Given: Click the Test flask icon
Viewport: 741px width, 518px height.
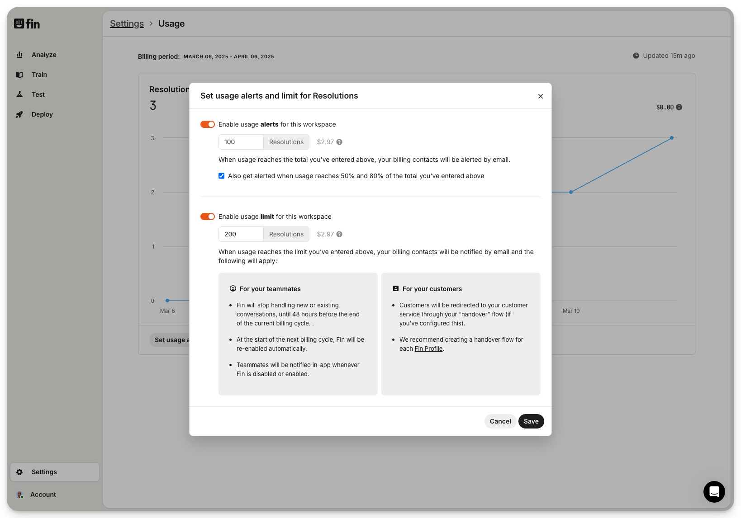Looking at the screenshot, I should pos(19,94).
